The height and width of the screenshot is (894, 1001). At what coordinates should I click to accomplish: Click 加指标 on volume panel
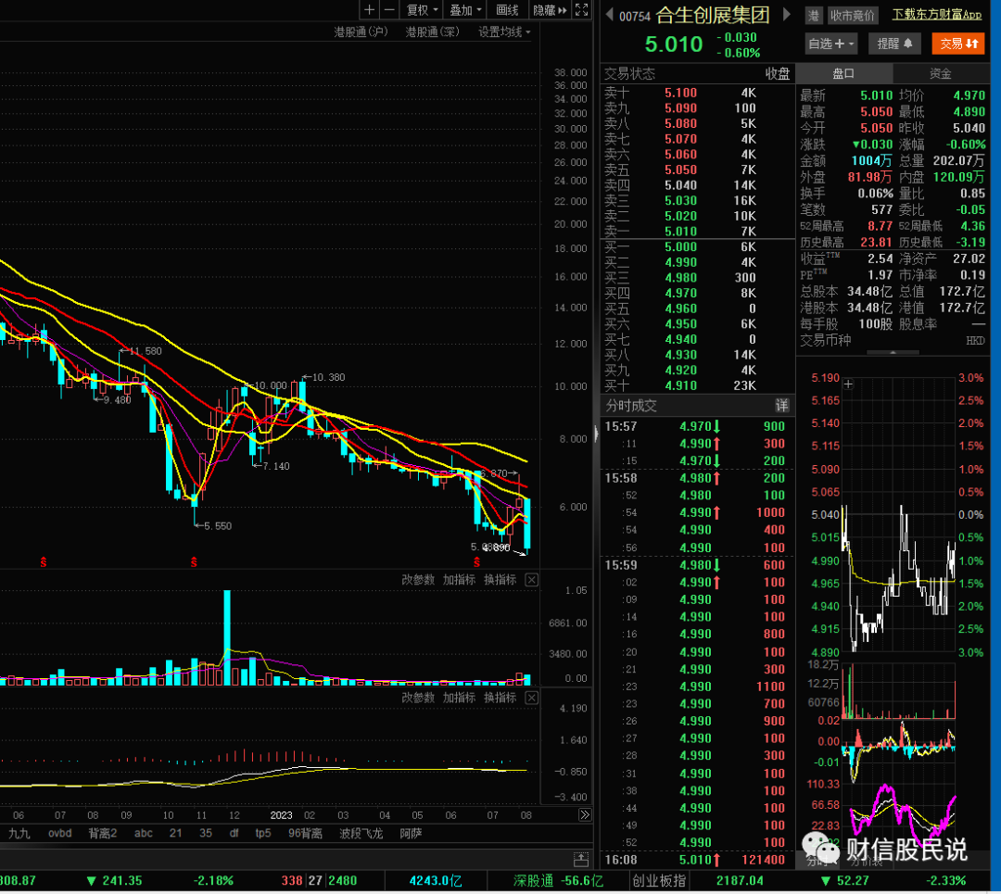click(x=459, y=579)
